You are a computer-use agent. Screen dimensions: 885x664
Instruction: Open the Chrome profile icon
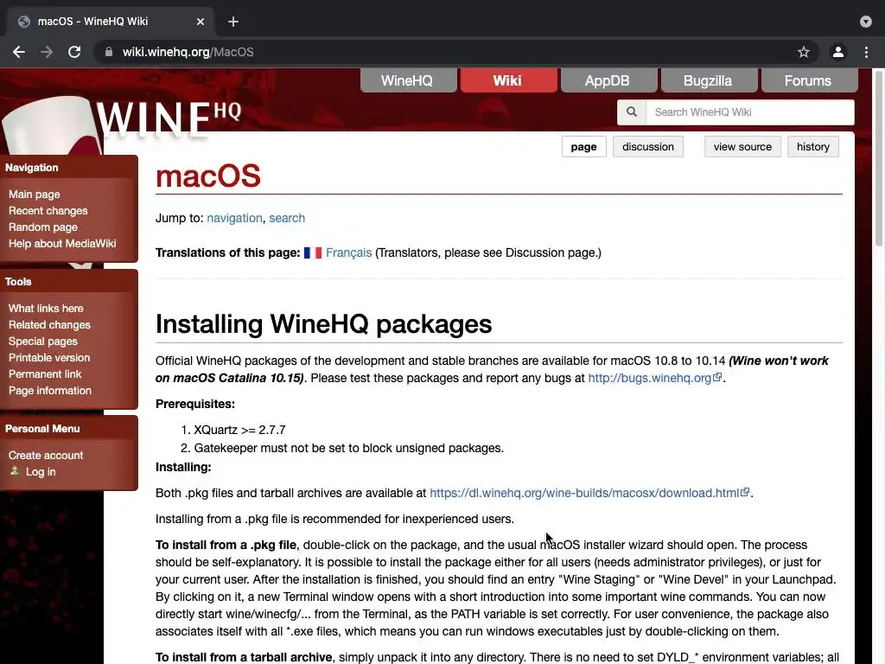tap(838, 52)
